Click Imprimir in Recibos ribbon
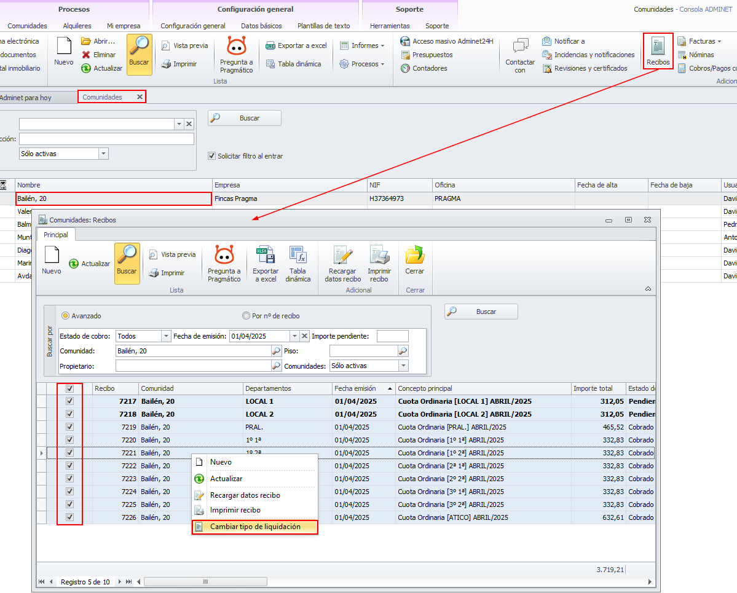The height and width of the screenshot is (593, 737). [167, 273]
